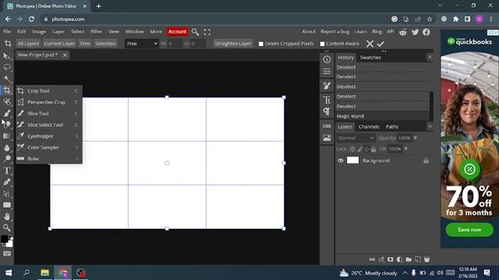Click the All Layers button
499x280 pixels.
click(x=28, y=44)
